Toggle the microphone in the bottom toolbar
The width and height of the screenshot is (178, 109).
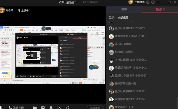point(51,108)
